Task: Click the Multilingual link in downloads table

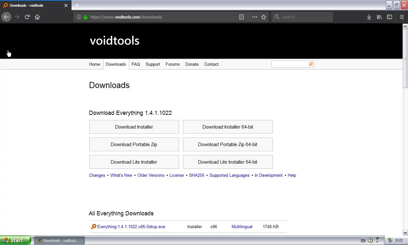Action: pyautogui.click(x=242, y=226)
